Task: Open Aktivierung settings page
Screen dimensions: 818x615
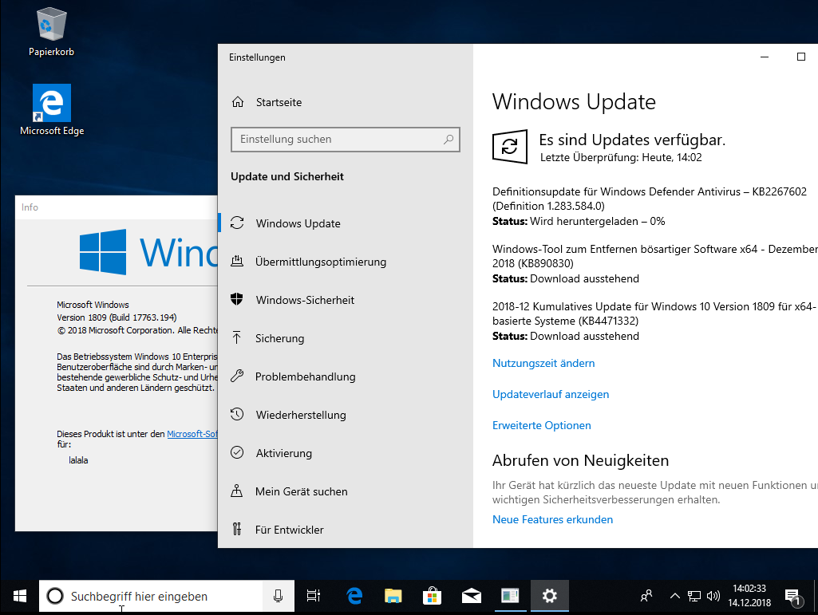Action: (x=284, y=453)
